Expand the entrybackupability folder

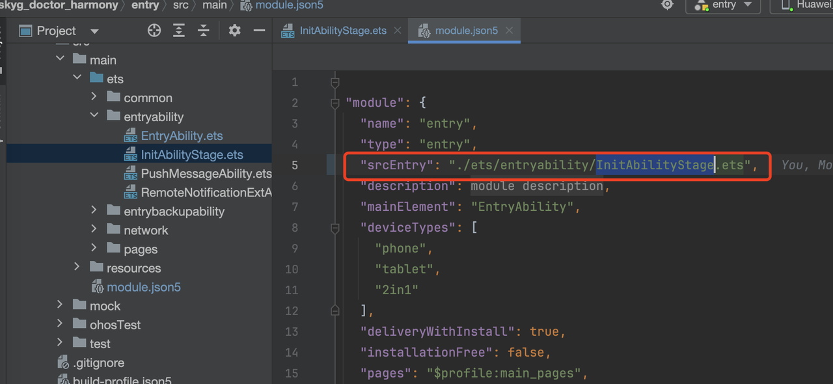pos(94,210)
